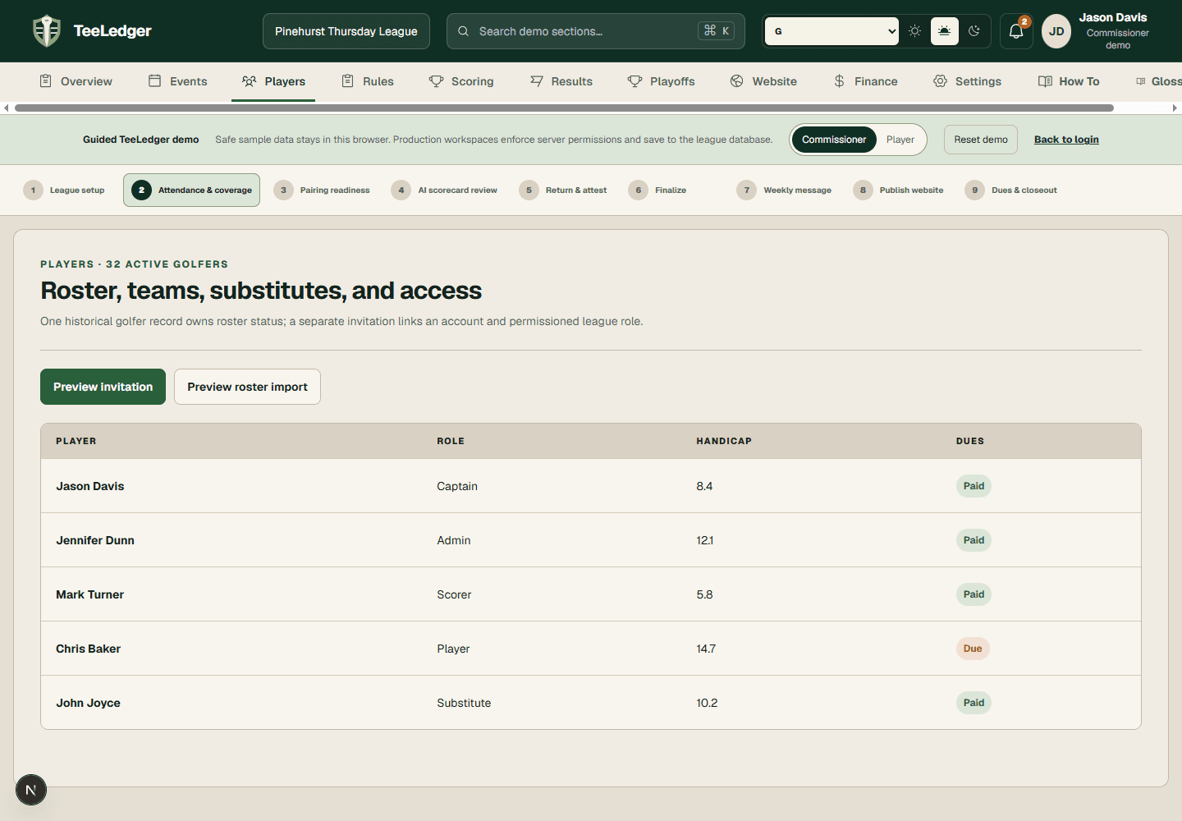Open the notifications bell
This screenshot has width=1182, height=821.
1016,31
